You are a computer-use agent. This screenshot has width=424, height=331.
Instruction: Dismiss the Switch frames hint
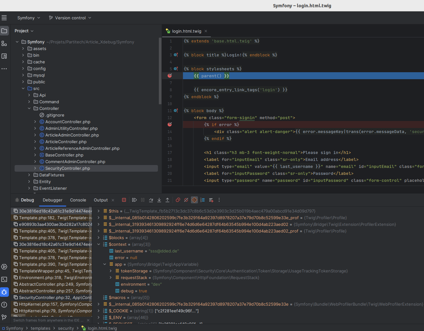coord(88,320)
